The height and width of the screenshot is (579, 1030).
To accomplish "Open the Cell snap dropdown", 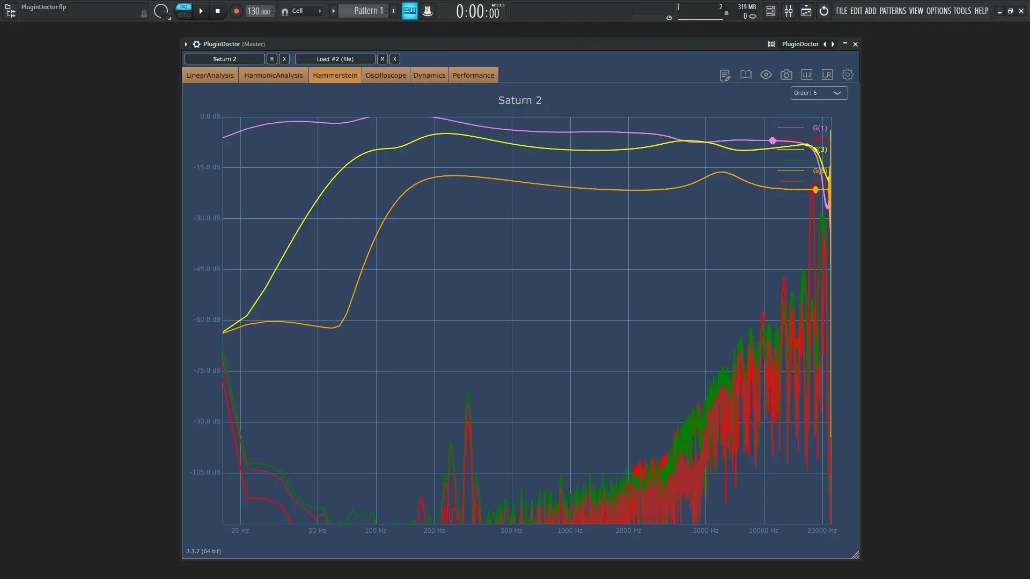I will coord(303,11).
